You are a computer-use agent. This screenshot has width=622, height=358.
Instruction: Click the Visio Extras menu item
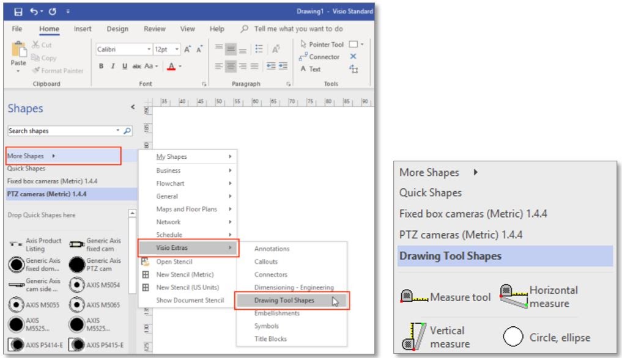coord(188,248)
